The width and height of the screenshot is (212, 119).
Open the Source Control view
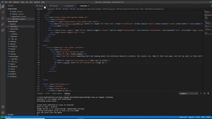pos(3,18)
